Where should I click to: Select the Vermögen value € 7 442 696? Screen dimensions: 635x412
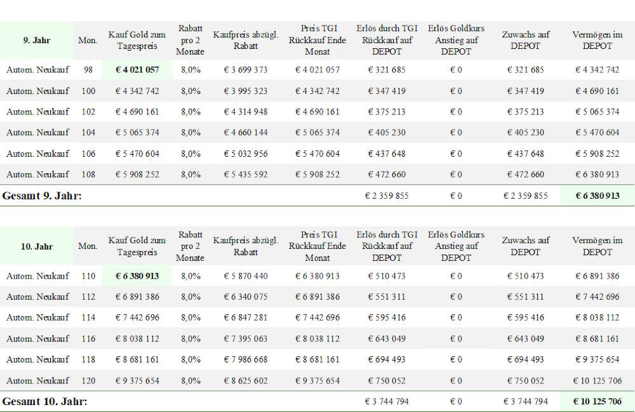pos(598,296)
